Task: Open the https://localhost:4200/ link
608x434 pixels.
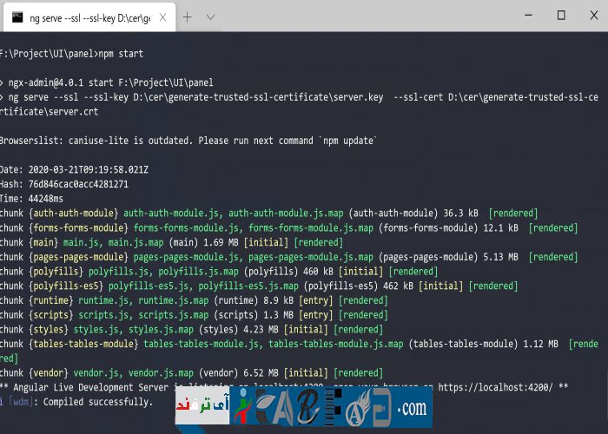Action: [503, 388]
